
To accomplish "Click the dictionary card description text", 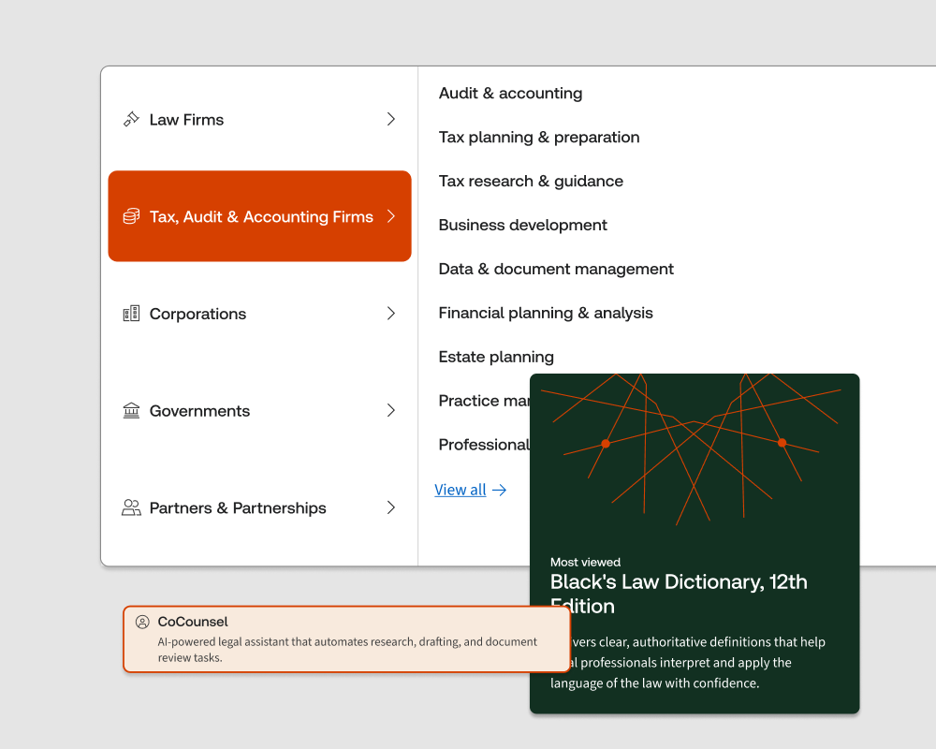I will (x=688, y=662).
